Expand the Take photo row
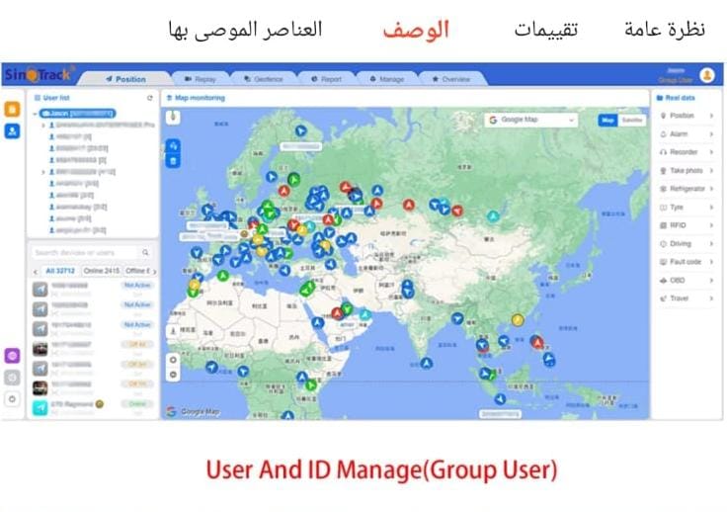Image resolution: width=727 pixels, height=512 pixels. tap(687, 171)
